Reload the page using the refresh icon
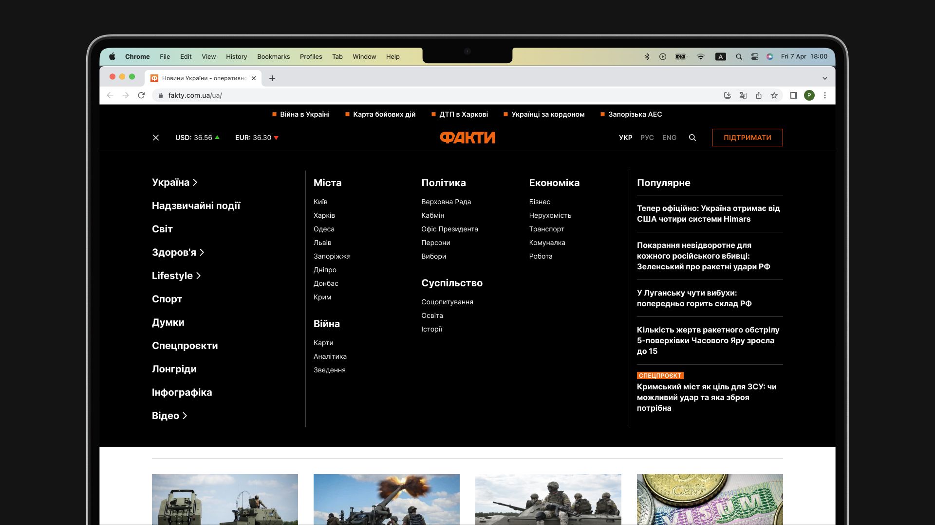 [141, 95]
